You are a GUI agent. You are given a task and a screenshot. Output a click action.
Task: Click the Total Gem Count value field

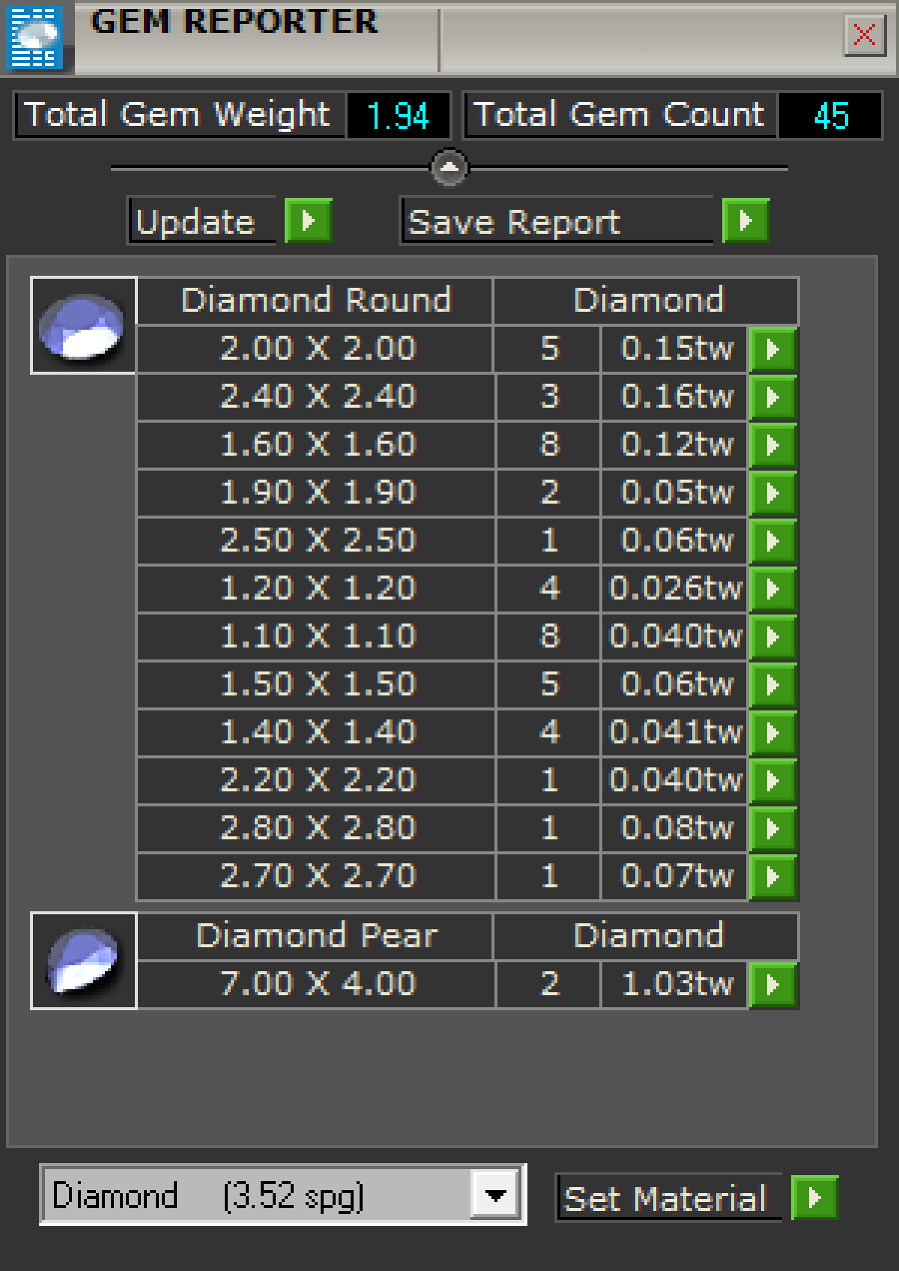pos(830,116)
